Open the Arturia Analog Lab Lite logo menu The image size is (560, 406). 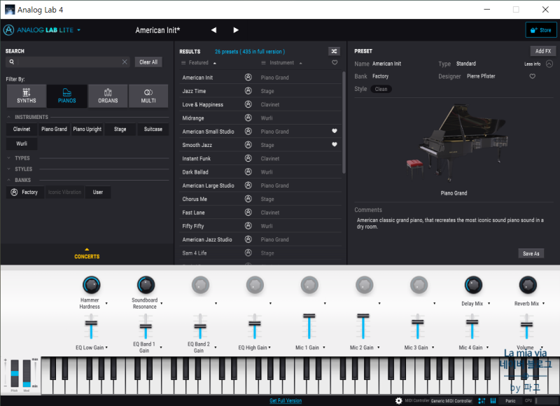coord(42,30)
